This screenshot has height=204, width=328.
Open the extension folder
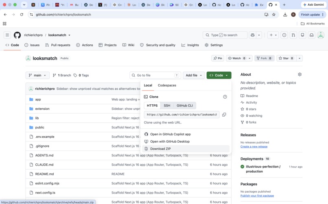pos(42,109)
